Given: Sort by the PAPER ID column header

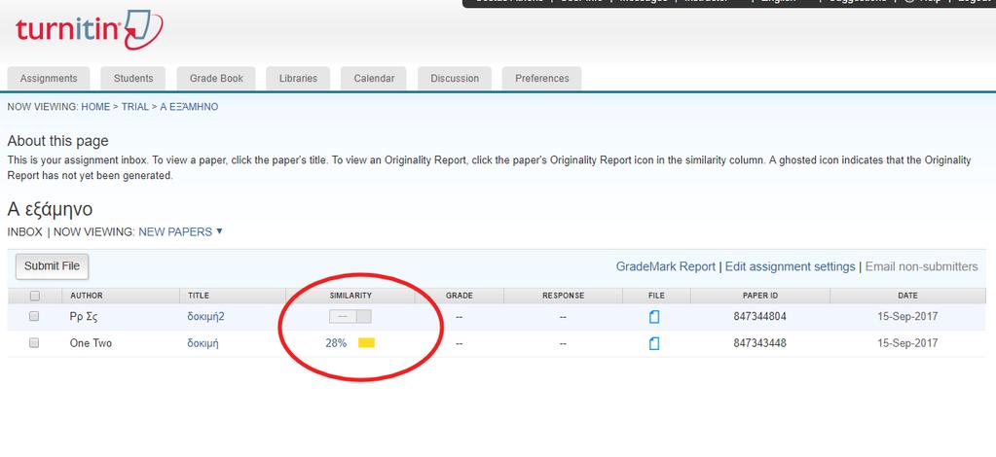Looking at the screenshot, I should click(759, 296).
